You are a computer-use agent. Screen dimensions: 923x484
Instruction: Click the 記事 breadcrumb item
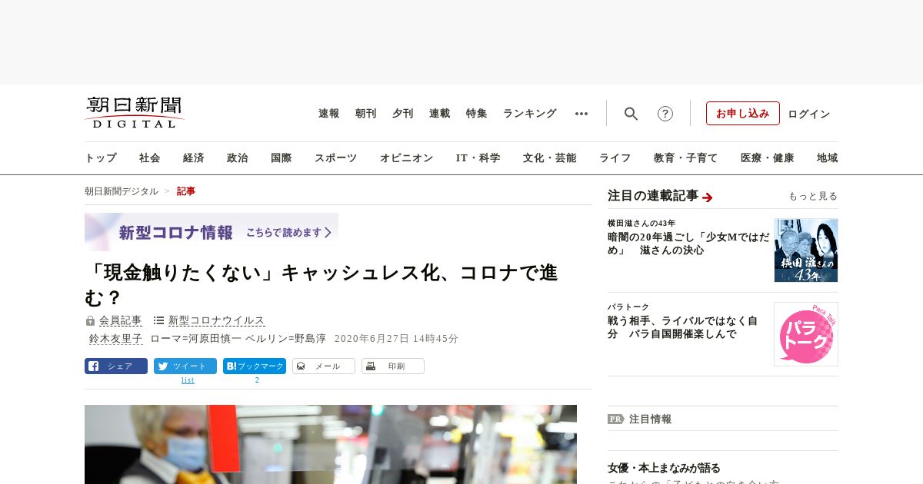[x=186, y=191]
